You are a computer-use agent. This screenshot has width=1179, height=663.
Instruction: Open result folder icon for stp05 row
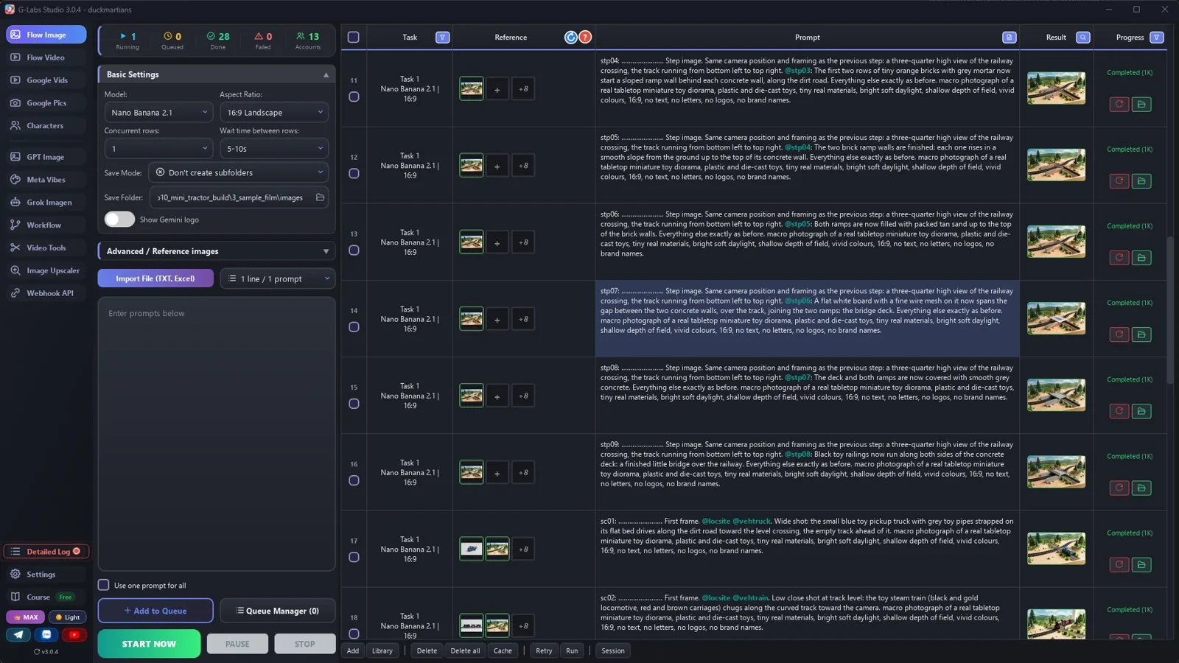[1141, 180]
